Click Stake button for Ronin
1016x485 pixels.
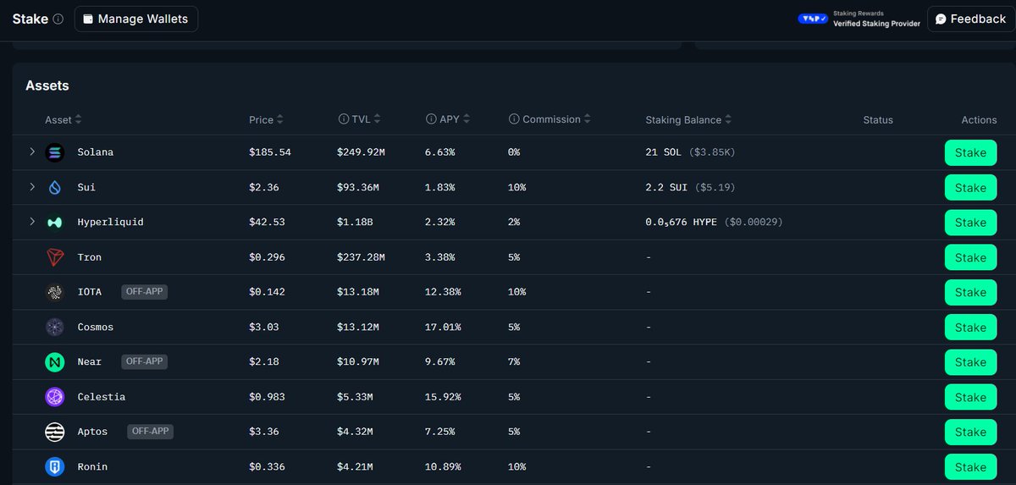pyautogui.click(x=970, y=466)
